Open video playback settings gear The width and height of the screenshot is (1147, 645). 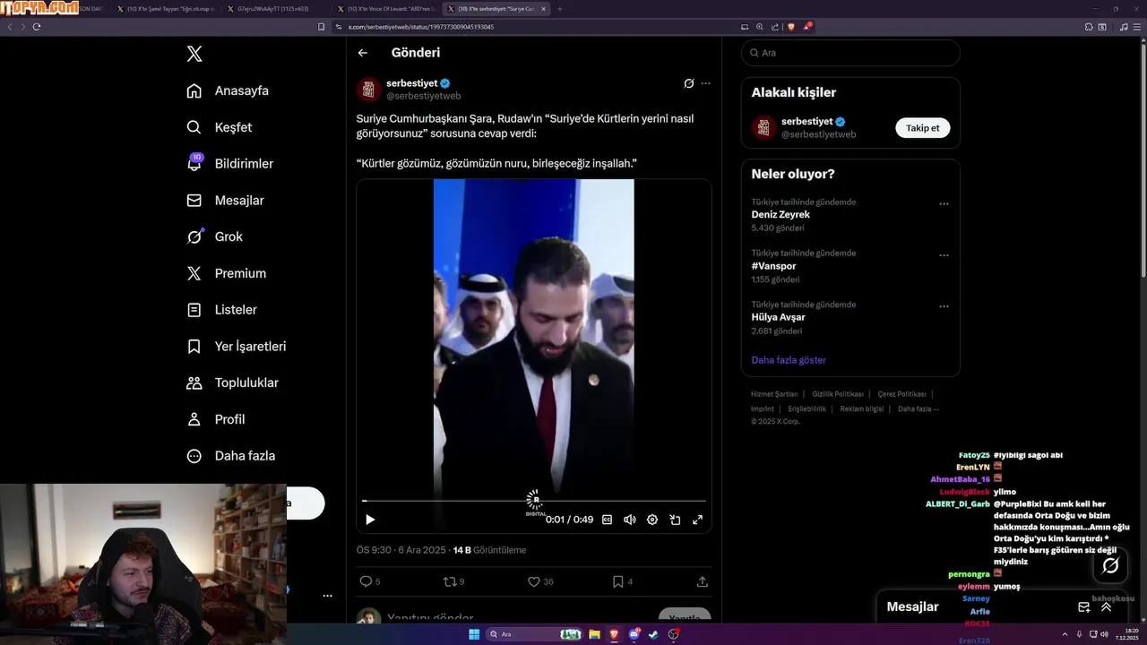tap(652, 520)
